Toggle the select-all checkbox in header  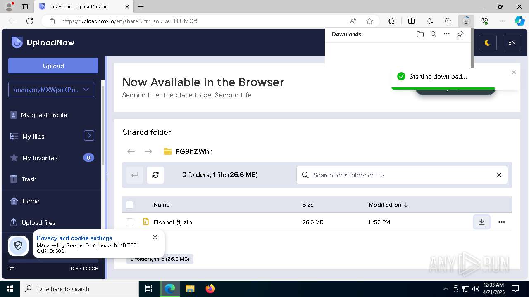pos(130,205)
